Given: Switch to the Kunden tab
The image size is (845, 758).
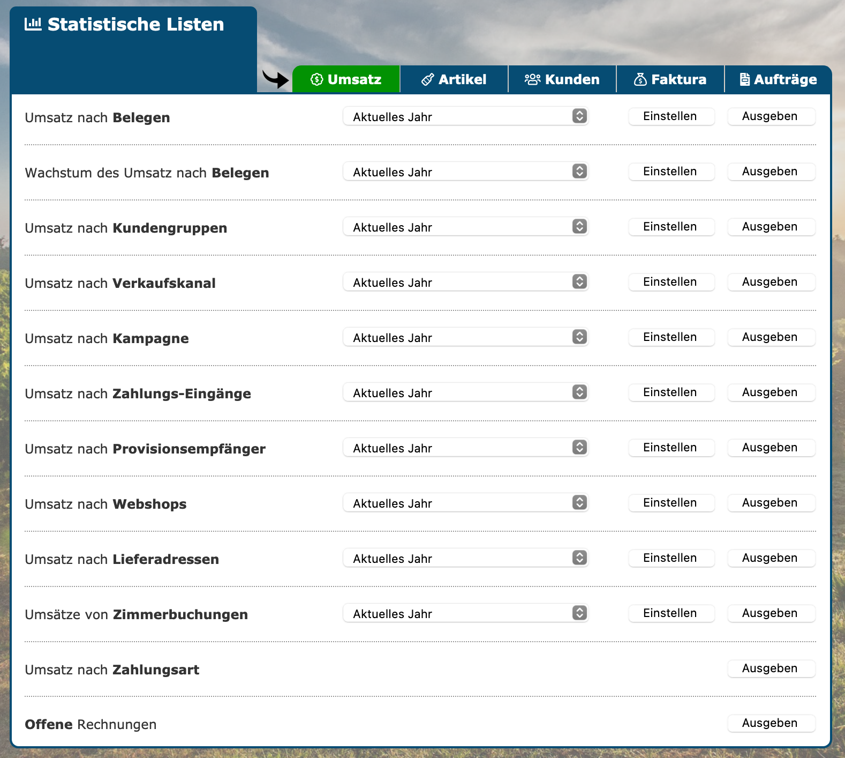Looking at the screenshot, I should coord(562,80).
